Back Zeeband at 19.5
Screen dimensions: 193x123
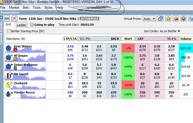point(114,85)
